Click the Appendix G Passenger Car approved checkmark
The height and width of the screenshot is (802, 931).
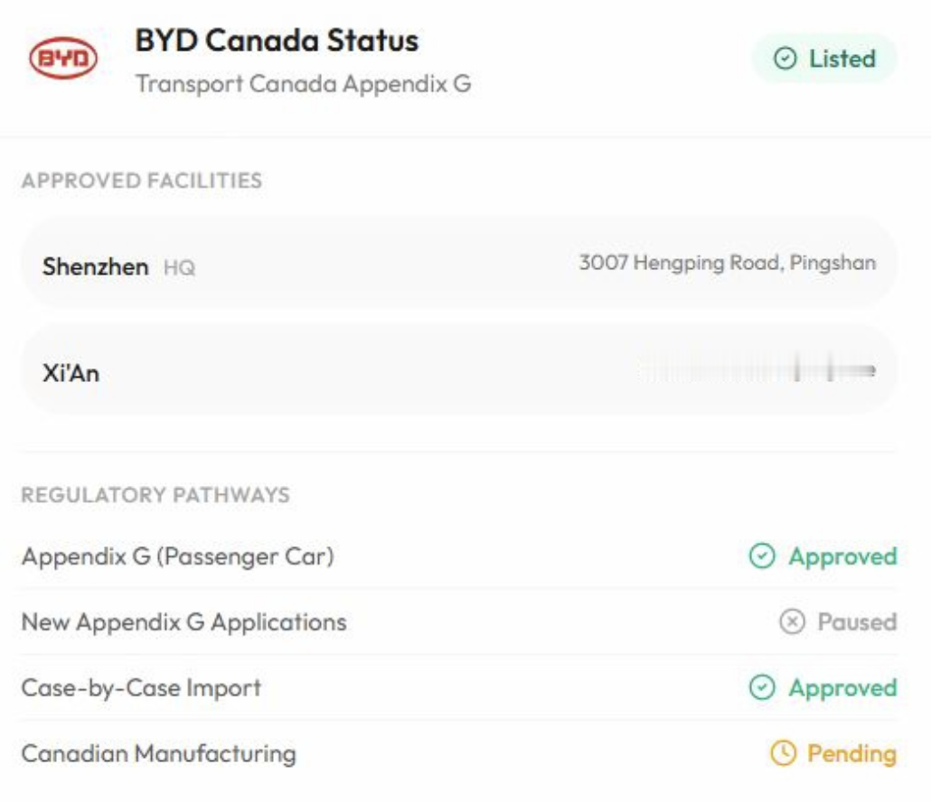coord(762,556)
